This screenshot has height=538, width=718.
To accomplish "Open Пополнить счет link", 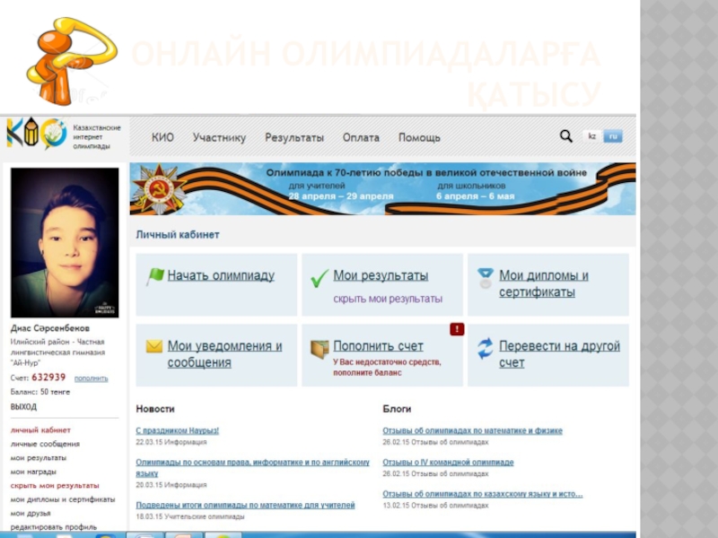I will coord(378,346).
